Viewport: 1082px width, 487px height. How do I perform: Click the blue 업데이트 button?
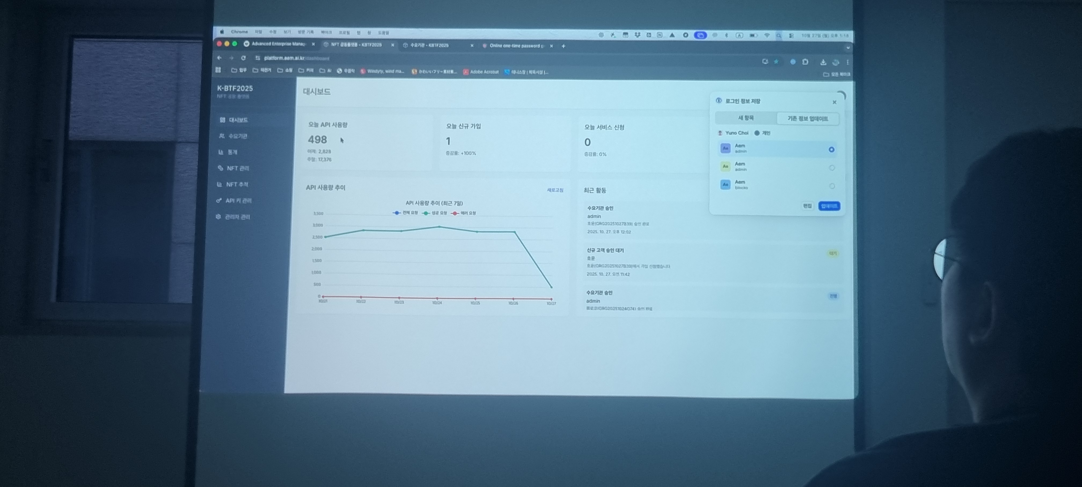[x=829, y=206]
